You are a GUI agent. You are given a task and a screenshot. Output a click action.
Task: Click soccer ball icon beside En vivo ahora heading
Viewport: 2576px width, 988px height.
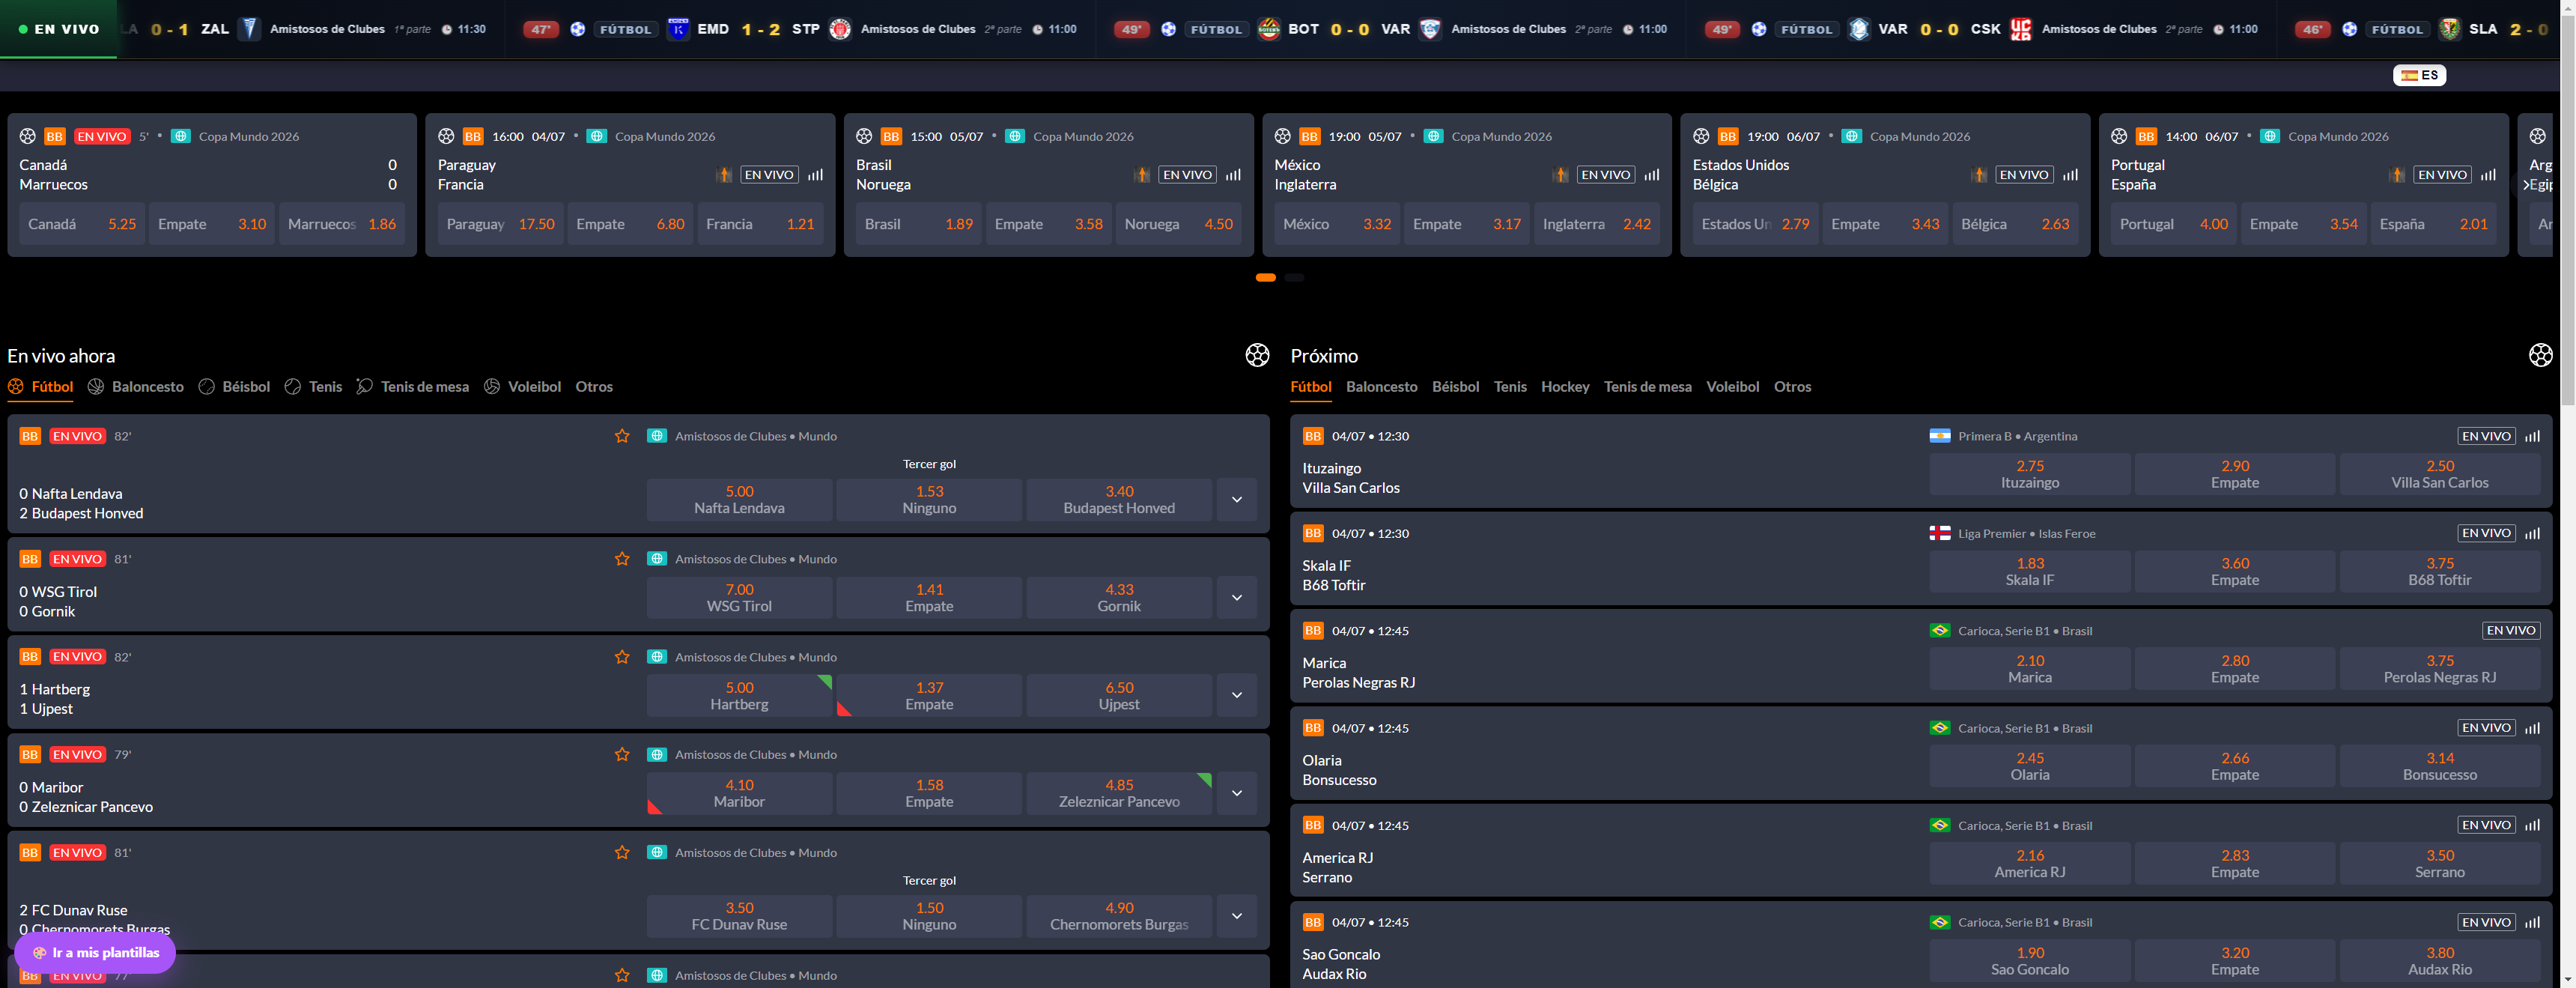[1257, 355]
